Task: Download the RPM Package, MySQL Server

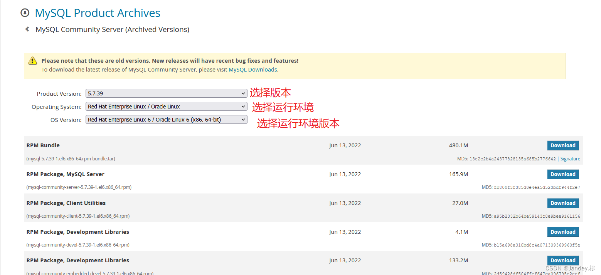Action: pos(563,174)
